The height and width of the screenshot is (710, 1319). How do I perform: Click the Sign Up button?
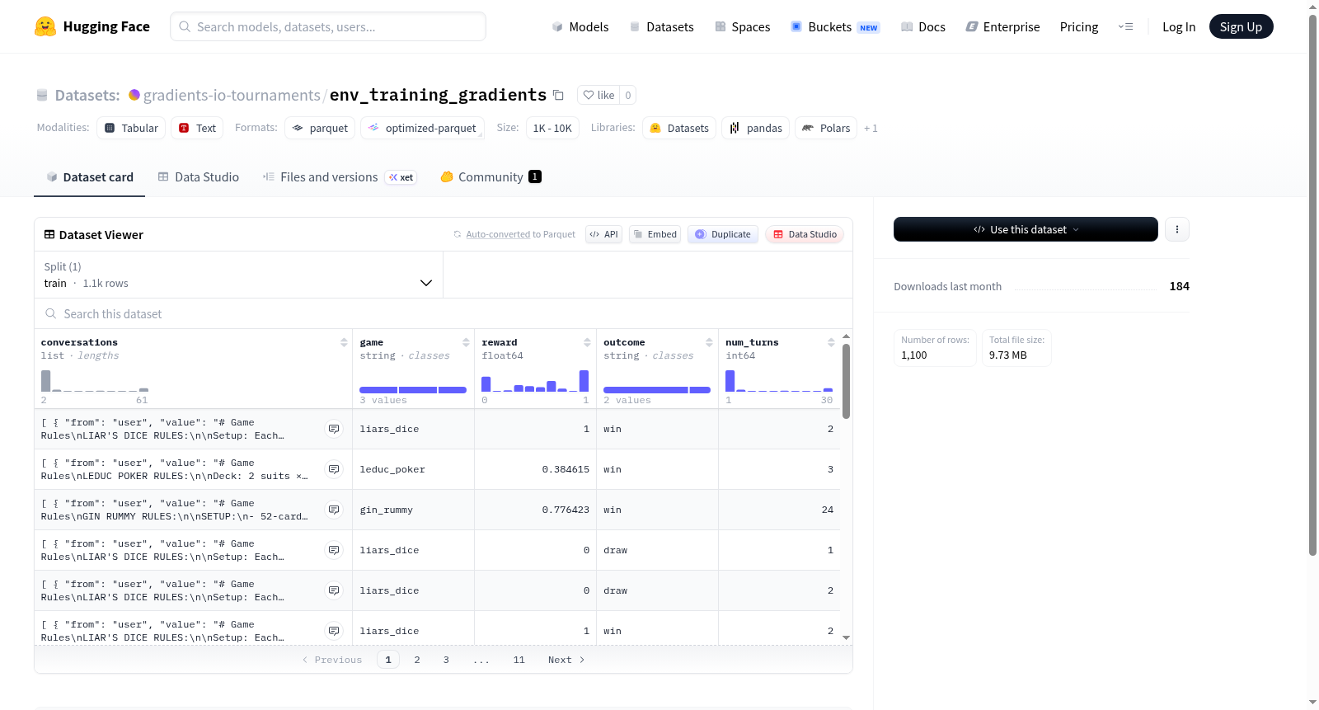pyautogui.click(x=1241, y=26)
